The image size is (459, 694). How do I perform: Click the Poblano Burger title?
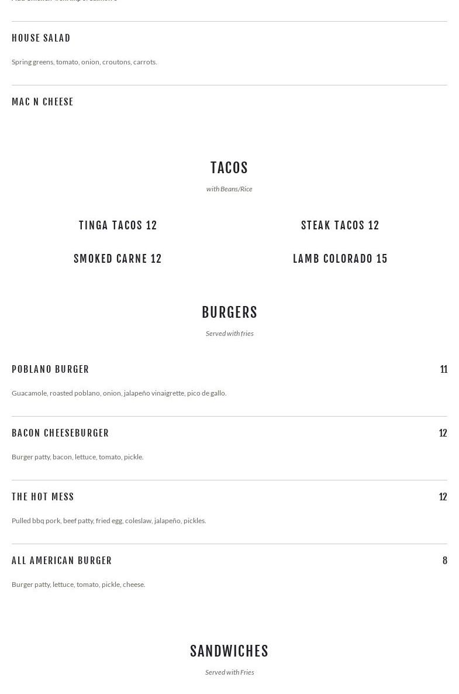[50, 369]
